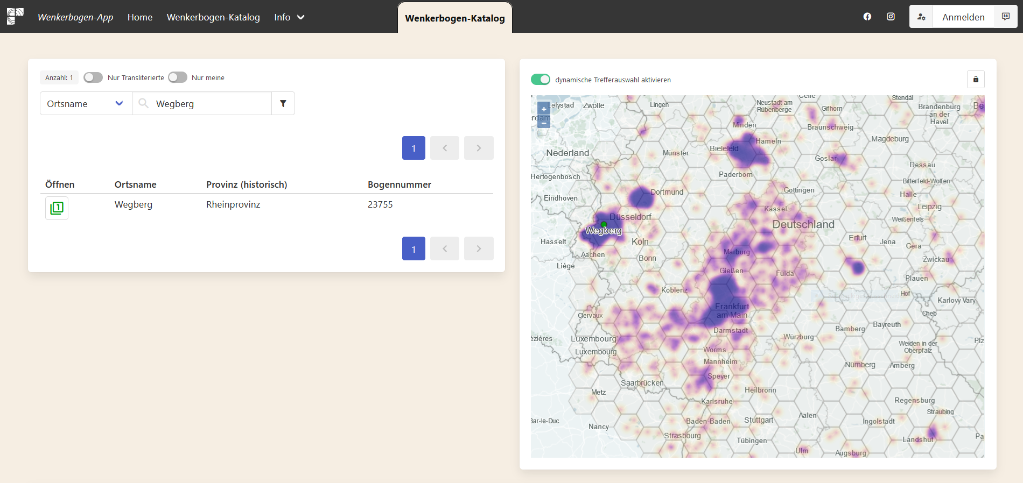
Task: Open the Instagram page icon
Action: point(891,17)
